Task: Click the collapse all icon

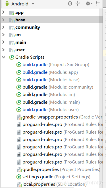Action: (78, 4)
